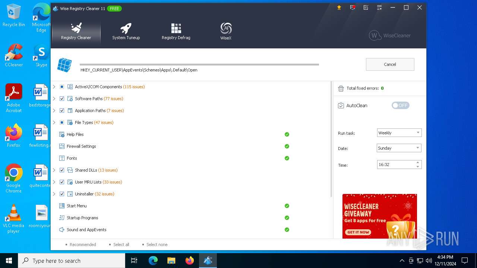
Task: Click the Uninstaller icon
Action: pos(70,194)
